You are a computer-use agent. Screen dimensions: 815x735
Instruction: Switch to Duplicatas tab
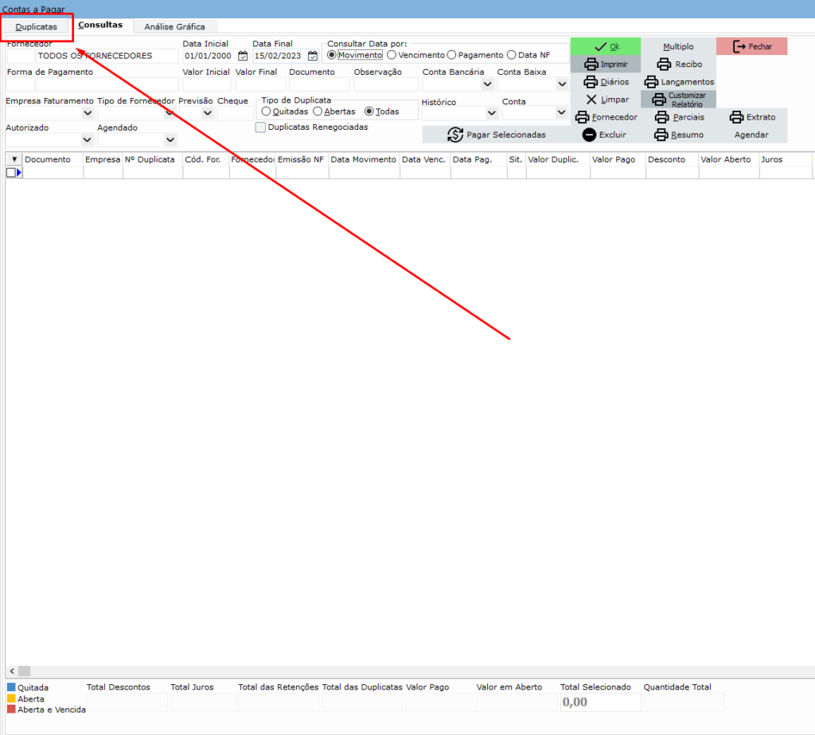pos(37,26)
